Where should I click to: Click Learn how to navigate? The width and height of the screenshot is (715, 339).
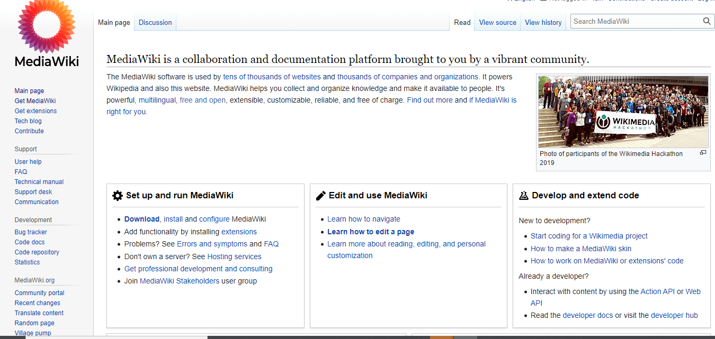coord(364,219)
